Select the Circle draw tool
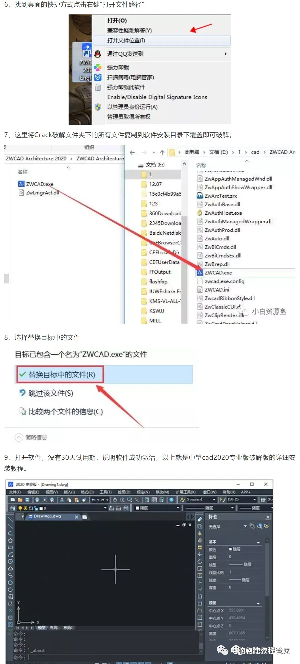 (10, 561)
